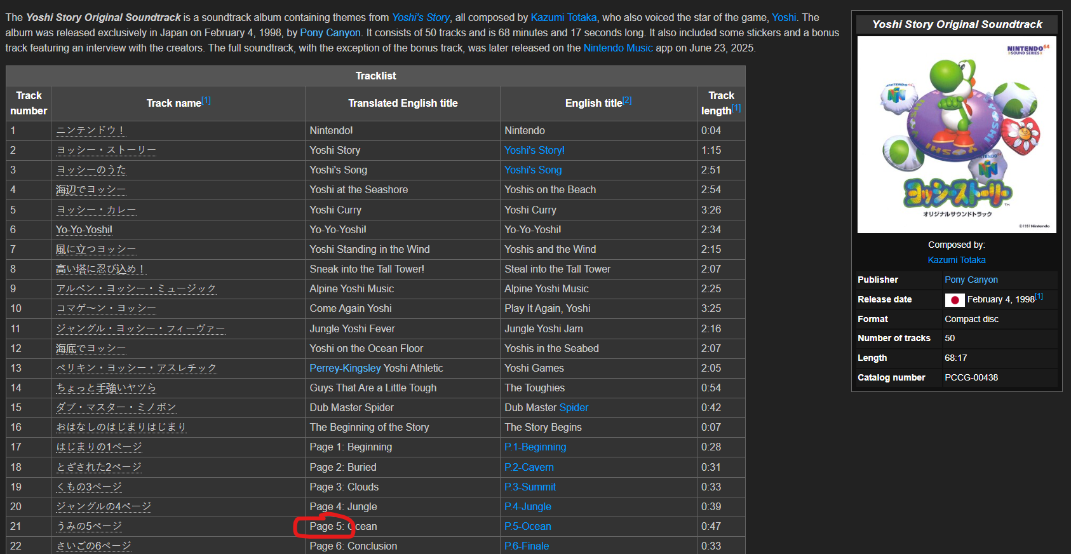Click the Tracklist table header
Image resolution: width=1071 pixels, height=554 pixels.
375,76
